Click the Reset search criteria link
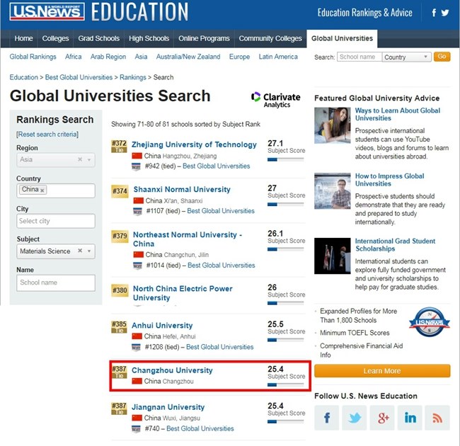 47,135
